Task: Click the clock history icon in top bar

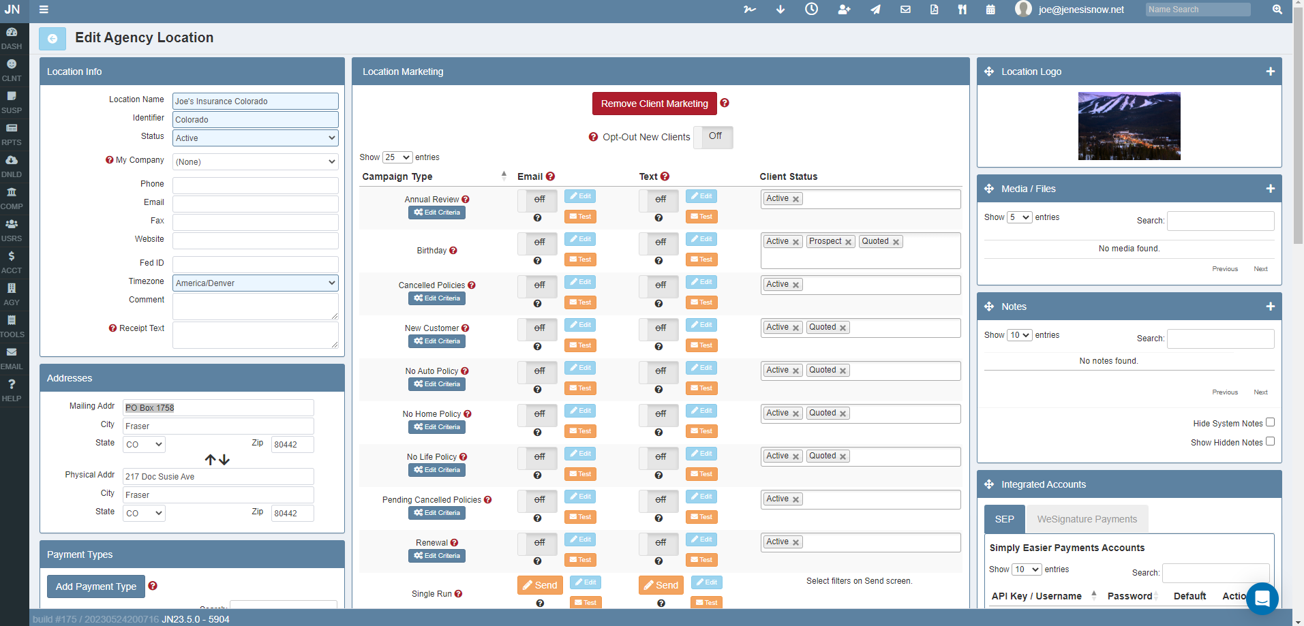Action: click(x=811, y=10)
